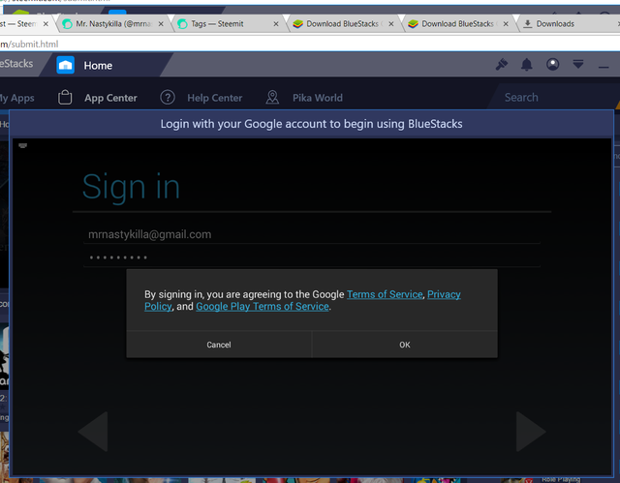Switch to second Download BlueStacks browser tab
This screenshot has height=483, width=620.
(457, 23)
